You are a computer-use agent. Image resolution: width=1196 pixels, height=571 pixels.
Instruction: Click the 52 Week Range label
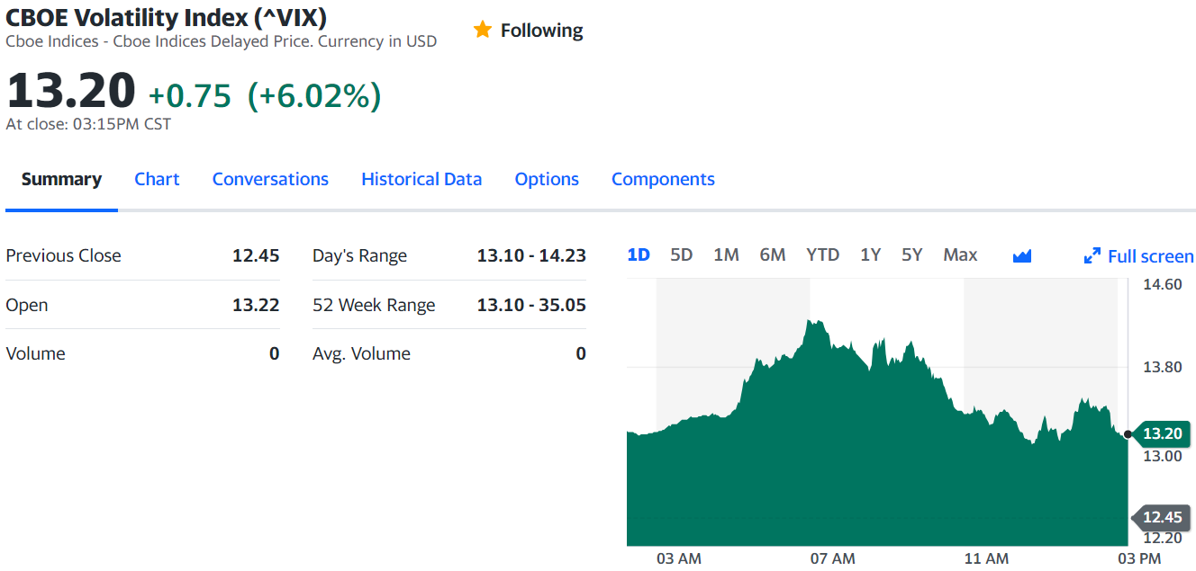tap(374, 305)
